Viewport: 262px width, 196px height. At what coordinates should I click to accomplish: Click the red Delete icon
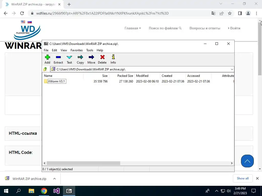pos(102,57)
